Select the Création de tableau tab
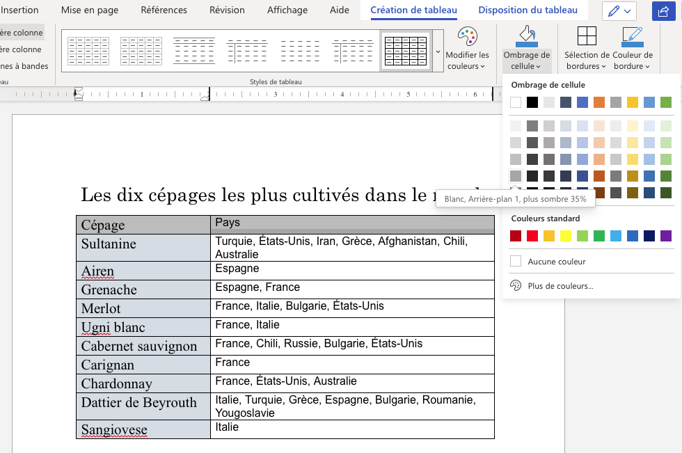The image size is (682, 453). [x=413, y=10]
